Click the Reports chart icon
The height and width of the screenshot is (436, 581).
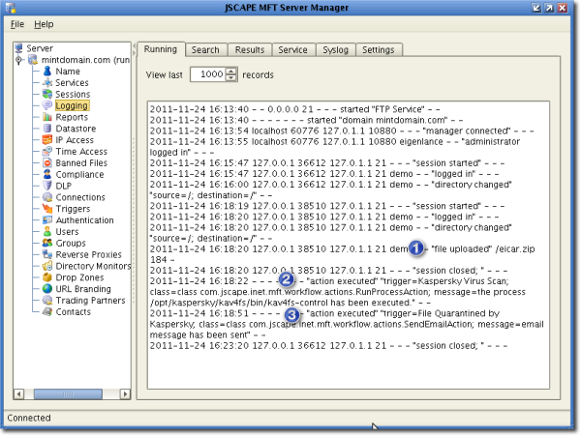pos(47,117)
